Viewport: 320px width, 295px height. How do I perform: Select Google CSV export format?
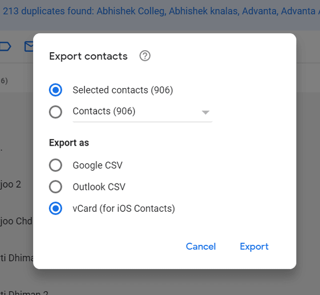pyautogui.click(x=55, y=165)
